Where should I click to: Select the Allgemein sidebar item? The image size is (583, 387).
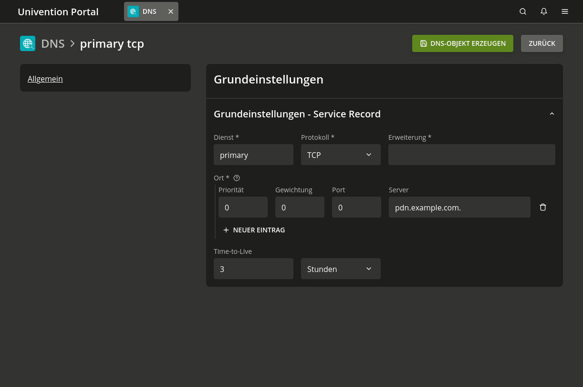click(45, 79)
